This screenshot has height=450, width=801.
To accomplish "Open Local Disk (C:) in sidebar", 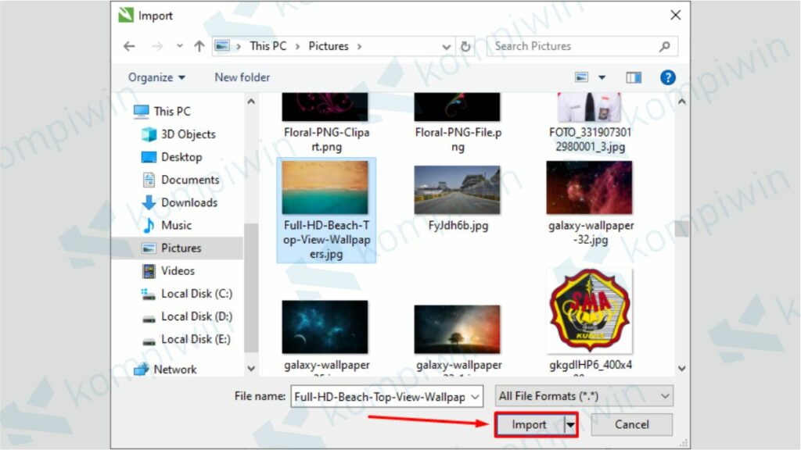I will [x=196, y=294].
